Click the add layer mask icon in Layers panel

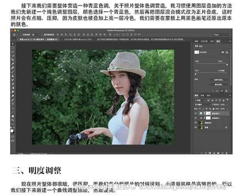[210, 153]
